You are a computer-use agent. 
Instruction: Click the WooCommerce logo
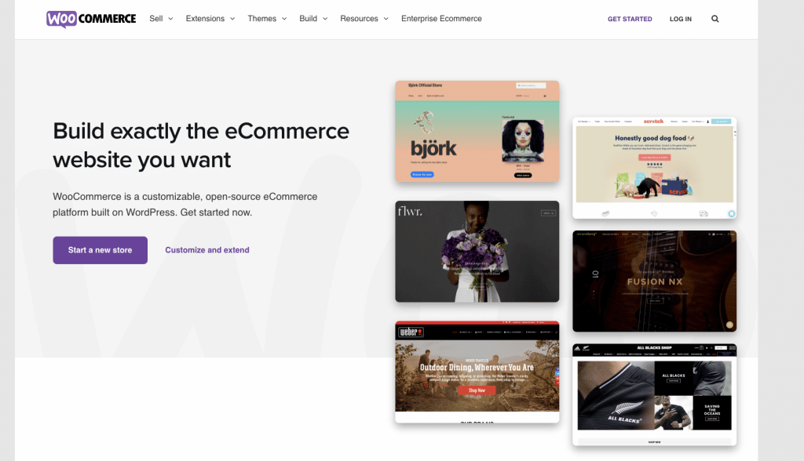coord(90,18)
